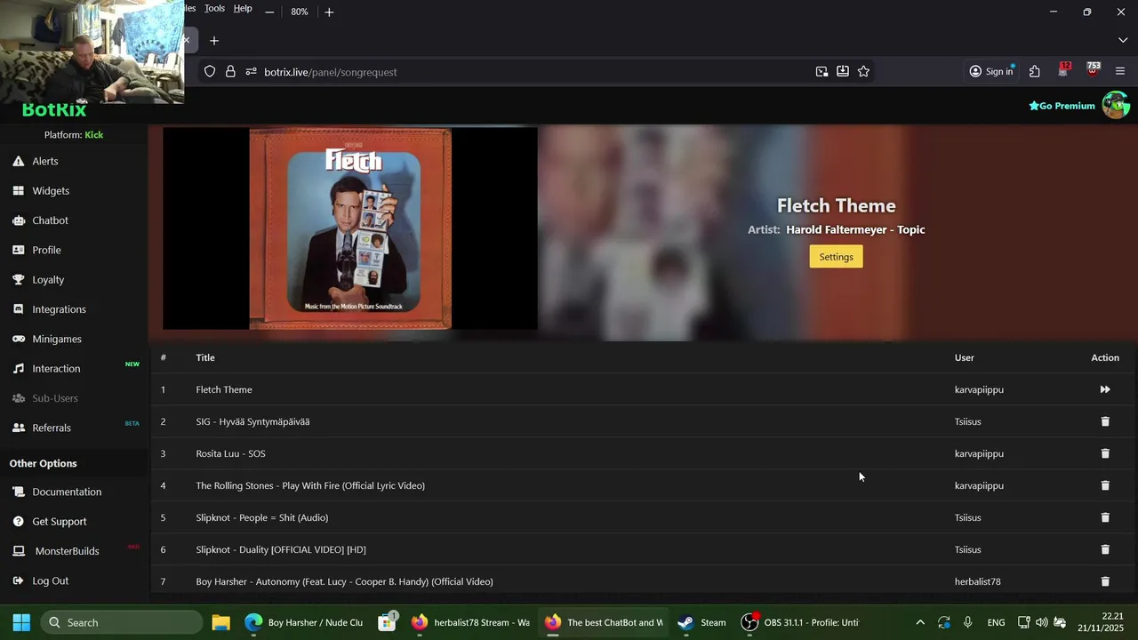This screenshot has width=1138, height=640.
Task: Open the Tools menu
Action: 214,8
